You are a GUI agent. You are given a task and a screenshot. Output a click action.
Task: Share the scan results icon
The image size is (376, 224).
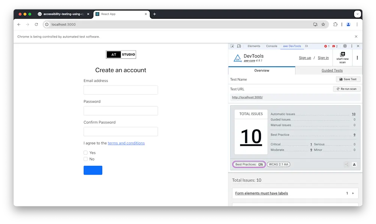[x=346, y=164]
